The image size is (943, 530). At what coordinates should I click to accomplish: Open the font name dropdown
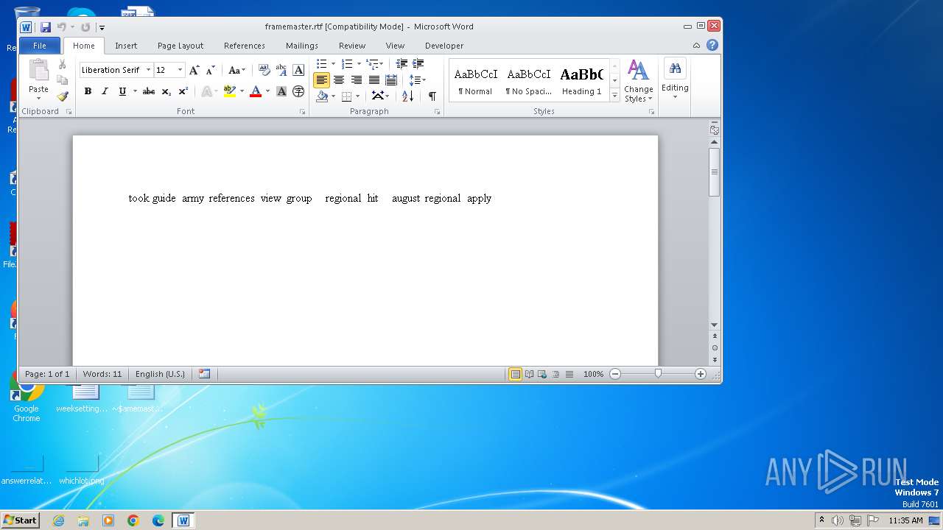(x=148, y=70)
